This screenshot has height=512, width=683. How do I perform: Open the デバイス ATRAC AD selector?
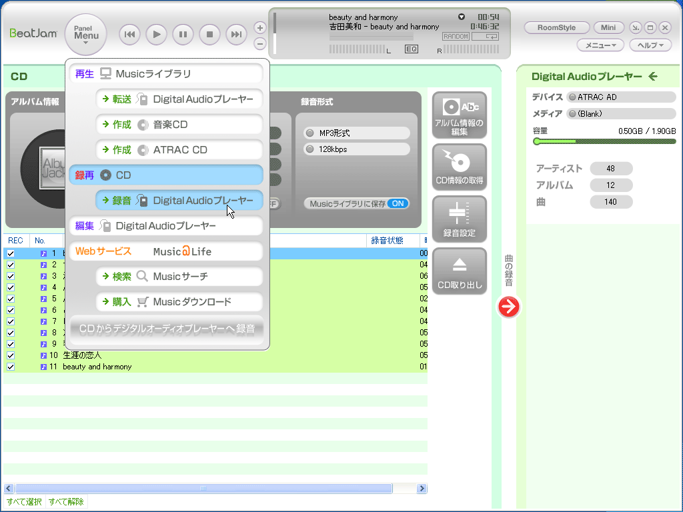[x=621, y=97]
